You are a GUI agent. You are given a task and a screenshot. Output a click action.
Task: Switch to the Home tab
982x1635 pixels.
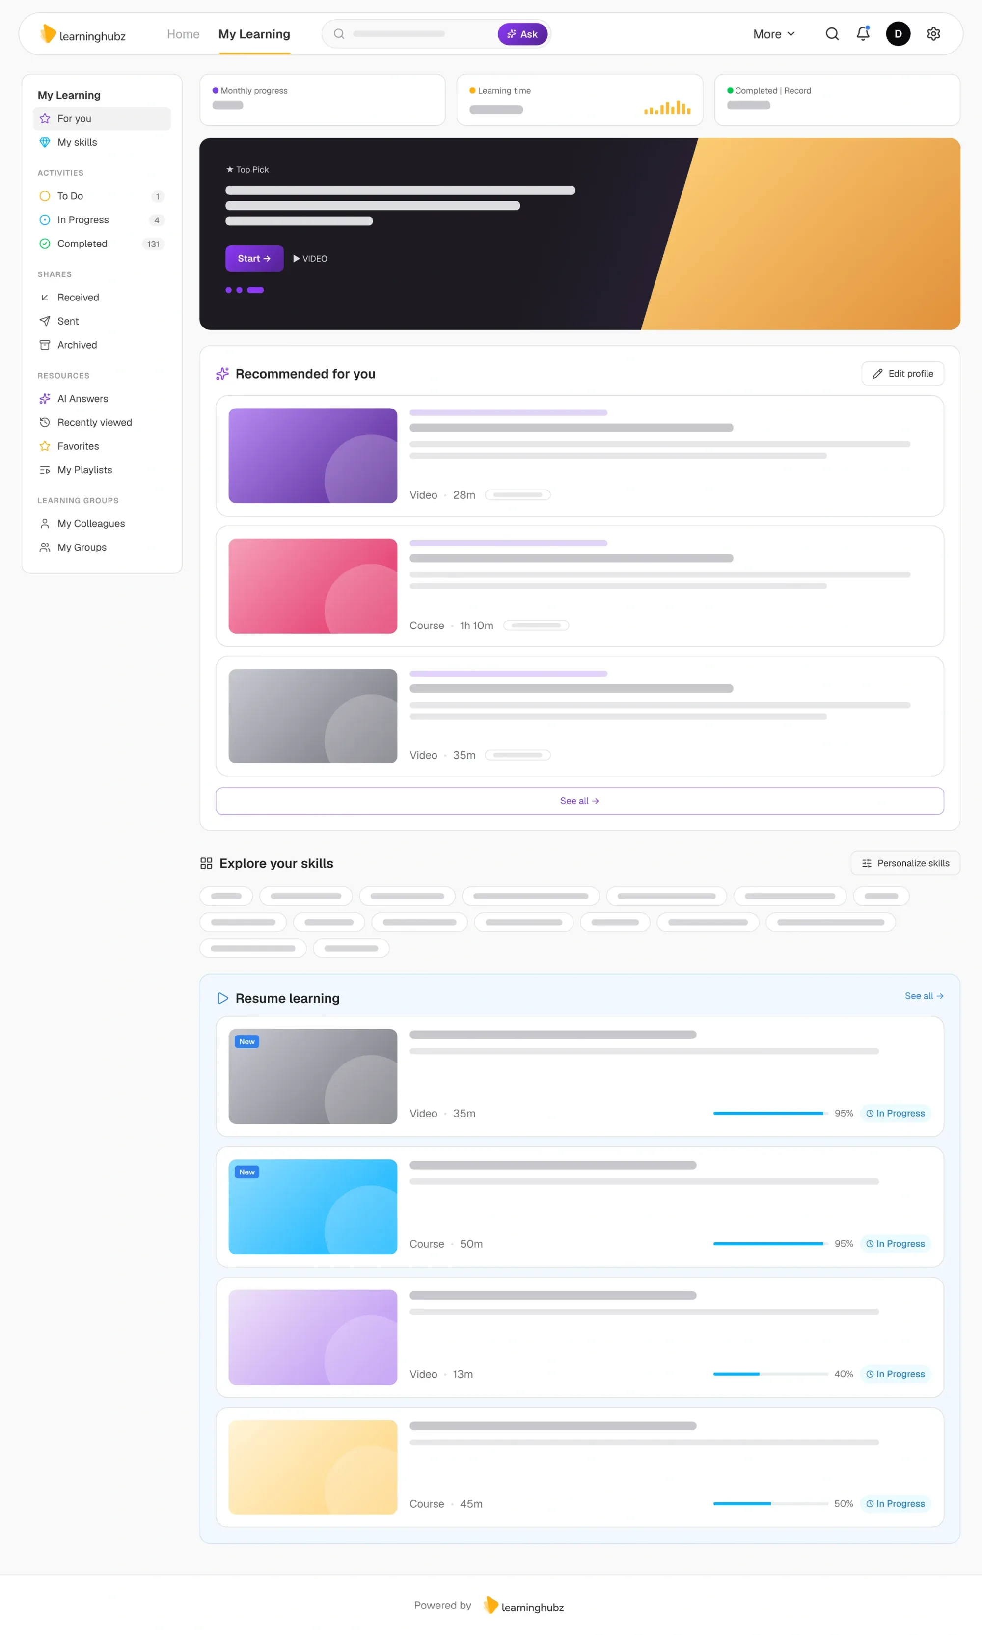[183, 34]
